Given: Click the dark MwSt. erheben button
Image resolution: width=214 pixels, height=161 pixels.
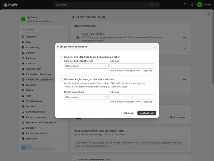Looking at the screenshot, I should click(147, 113).
